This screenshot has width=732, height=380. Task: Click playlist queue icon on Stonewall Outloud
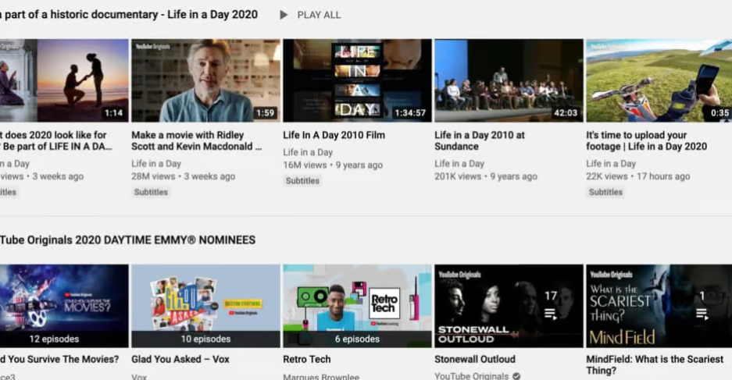coord(551,314)
